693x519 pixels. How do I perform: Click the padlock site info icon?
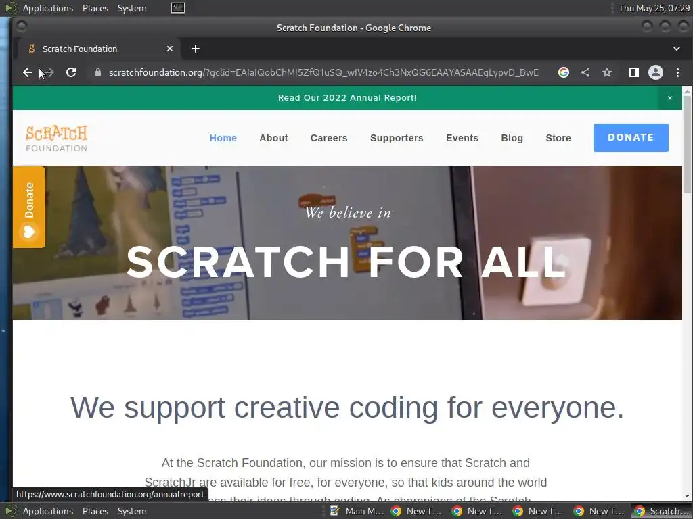pyautogui.click(x=98, y=72)
